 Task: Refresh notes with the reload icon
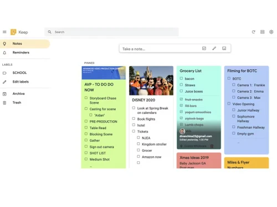pos(253,32)
